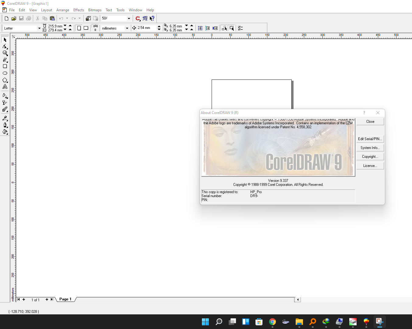This screenshot has width=412, height=329.
Task: Open the Options dialog icon
Action: click(241, 28)
